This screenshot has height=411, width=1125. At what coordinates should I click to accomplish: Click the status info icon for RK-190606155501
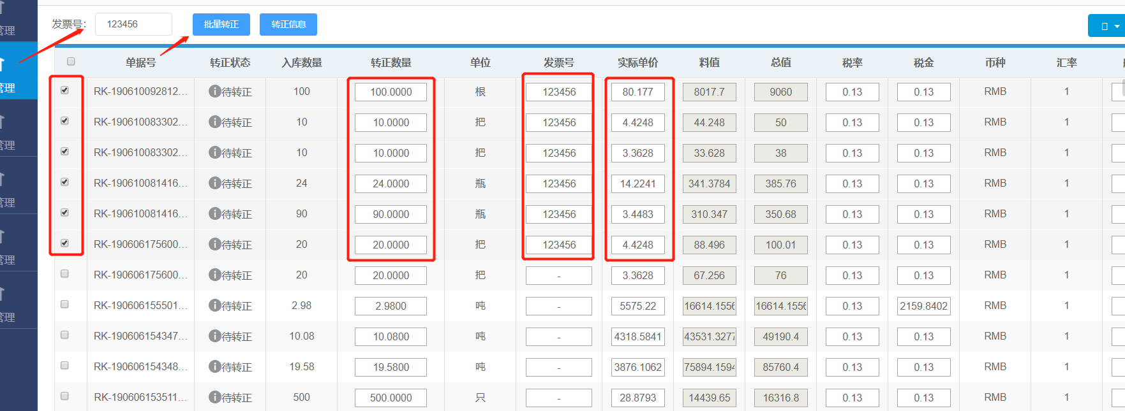[214, 305]
